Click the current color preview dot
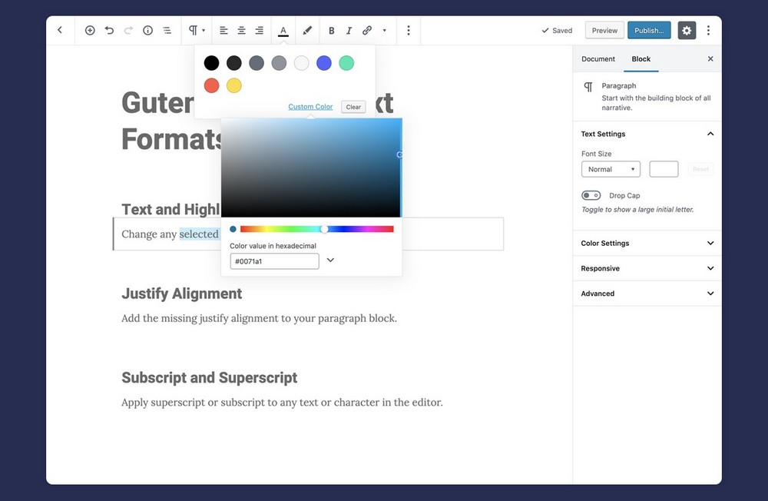 233,229
